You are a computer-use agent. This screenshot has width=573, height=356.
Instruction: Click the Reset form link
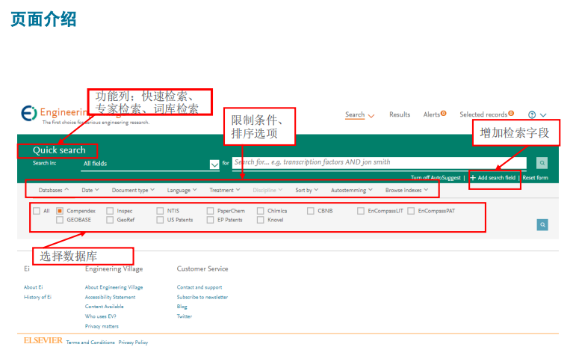pyautogui.click(x=535, y=178)
